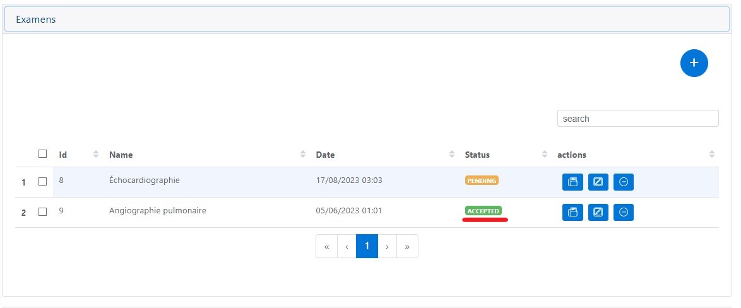Click the Id cell showing 8
This screenshot has width=741, height=308.
(x=61, y=180)
